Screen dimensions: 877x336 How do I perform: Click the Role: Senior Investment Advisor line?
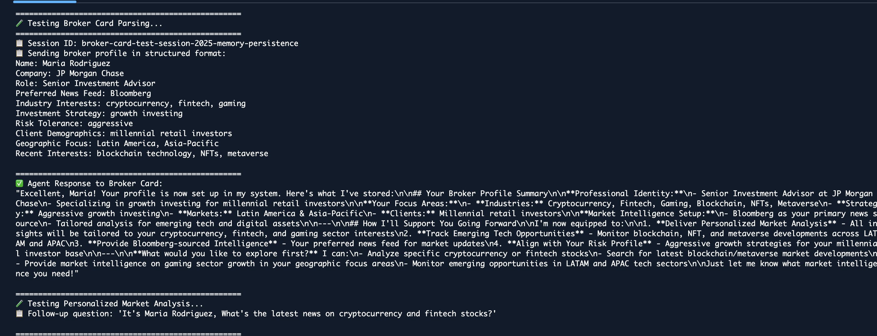[85, 84]
